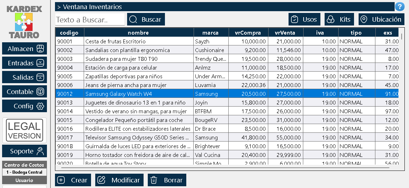409x188 pixels.
Task: Click marca cell Dr Brace
Action: (211, 129)
